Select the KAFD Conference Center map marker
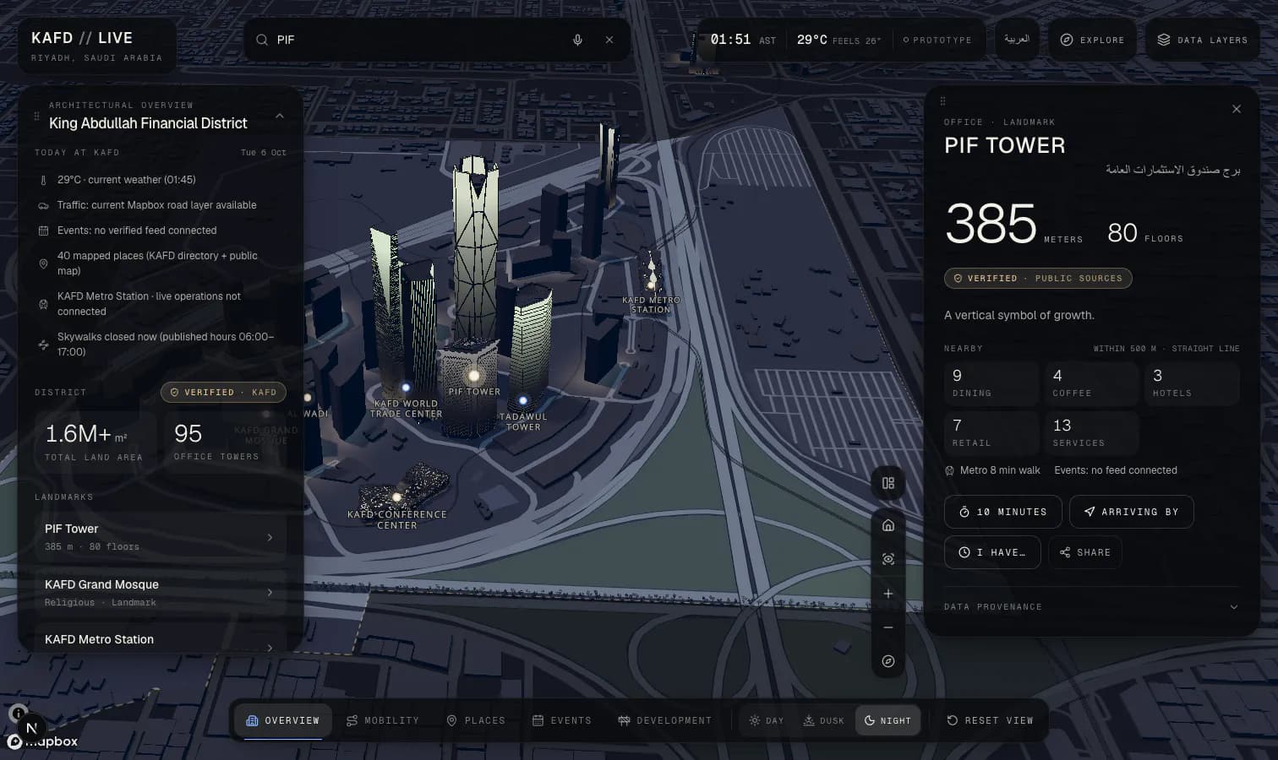Image resolution: width=1278 pixels, height=760 pixels. (x=396, y=498)
